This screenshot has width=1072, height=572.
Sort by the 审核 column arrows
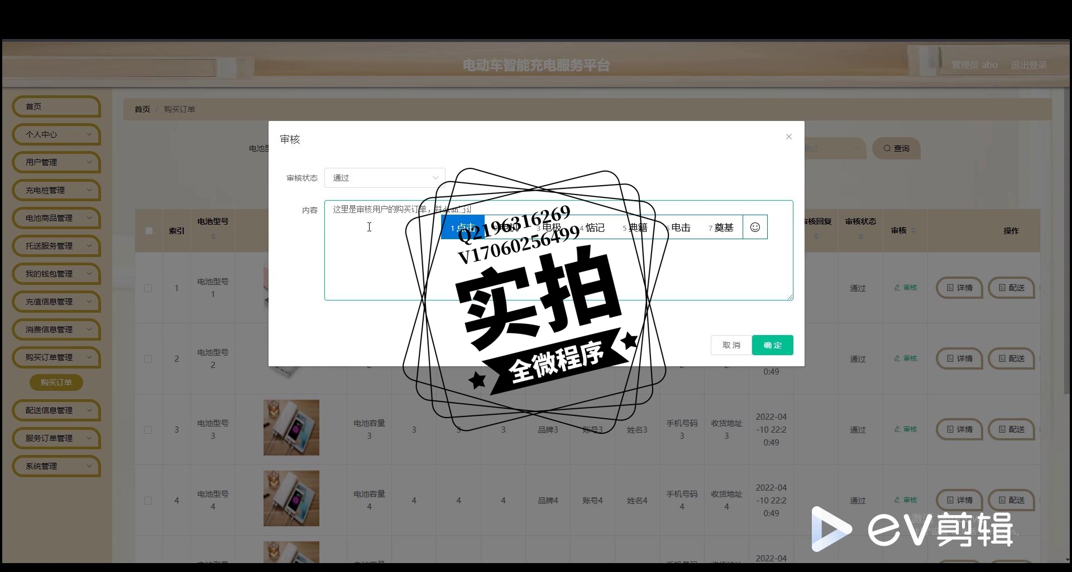tap(913, 230)
